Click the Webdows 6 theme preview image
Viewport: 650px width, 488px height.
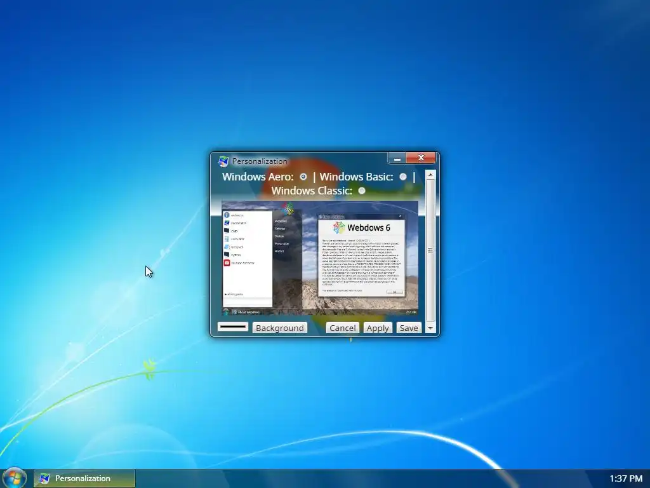320,258
